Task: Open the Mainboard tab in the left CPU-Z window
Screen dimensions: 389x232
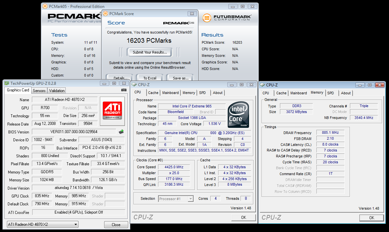Action: click(171, 93)
